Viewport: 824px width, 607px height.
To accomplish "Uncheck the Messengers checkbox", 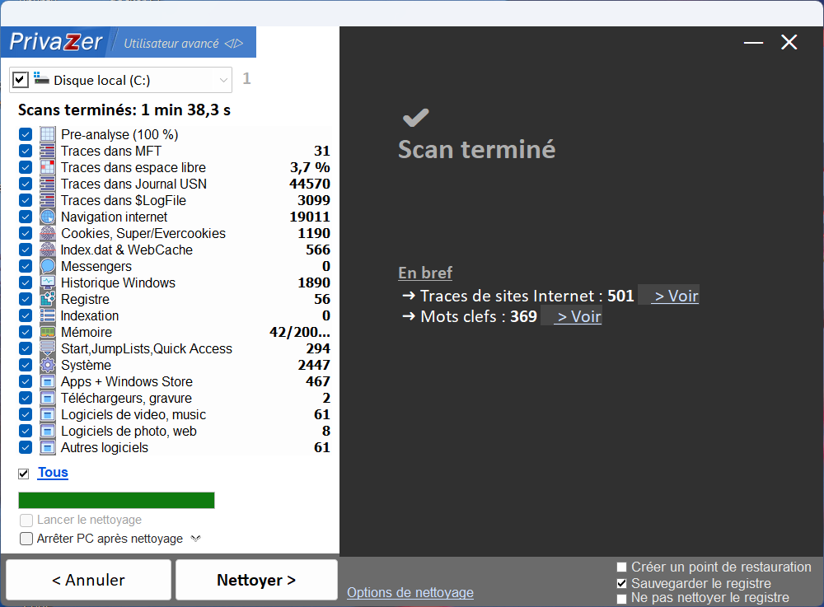I will click(x=26, y=266).
